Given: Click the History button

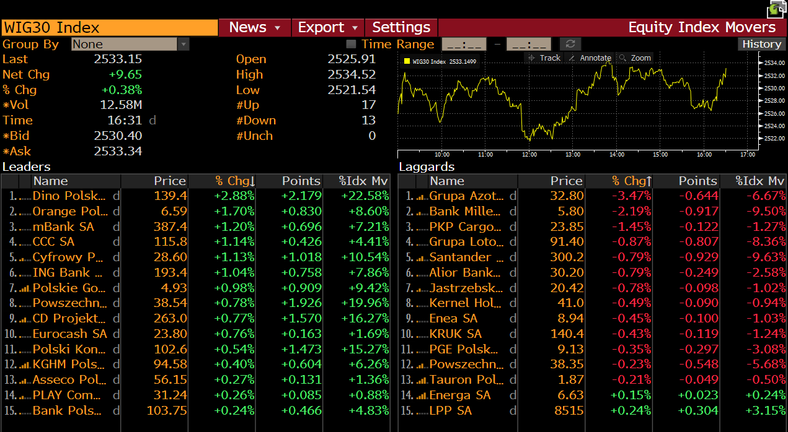Looking at the screenshot, I should [761, 44].
